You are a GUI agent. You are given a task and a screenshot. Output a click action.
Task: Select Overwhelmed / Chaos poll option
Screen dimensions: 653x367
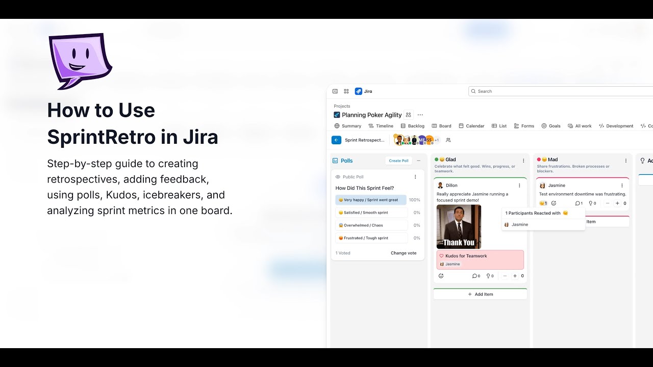pyautogui.click(x=371, y=225)
